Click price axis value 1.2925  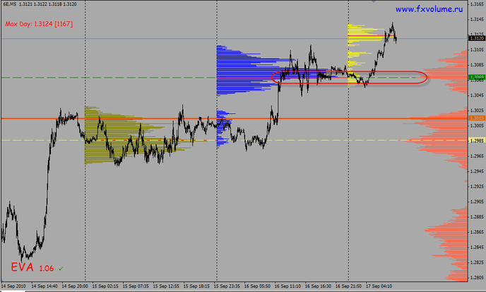477,186
